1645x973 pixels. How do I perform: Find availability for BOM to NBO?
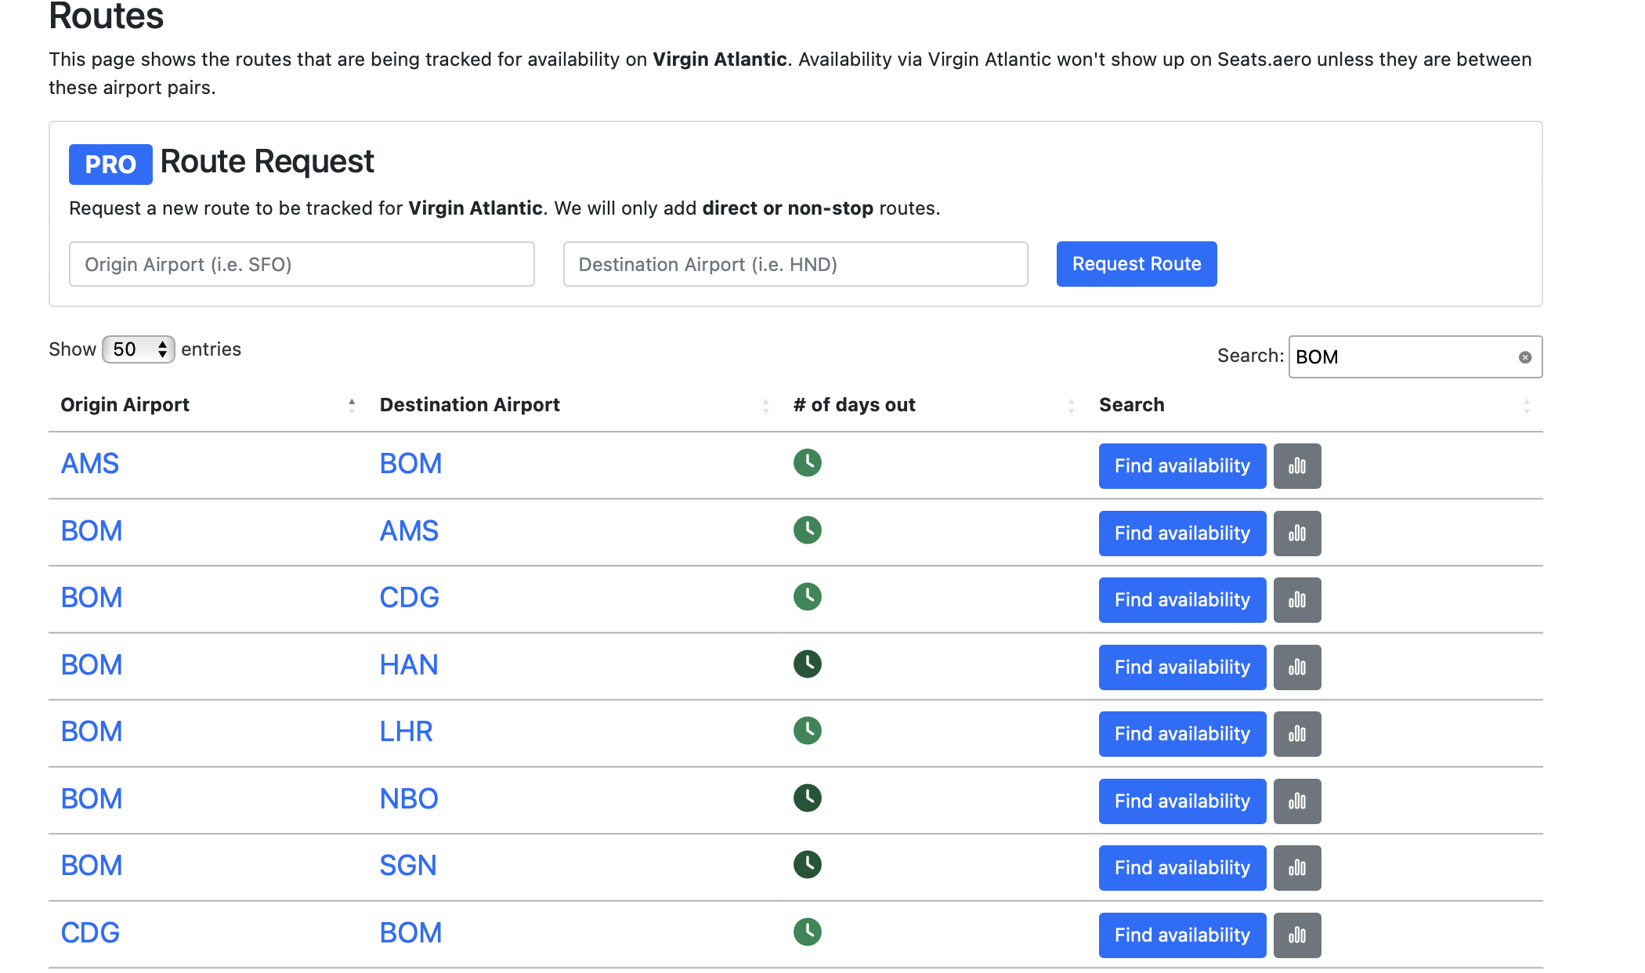coord(1182,801)
